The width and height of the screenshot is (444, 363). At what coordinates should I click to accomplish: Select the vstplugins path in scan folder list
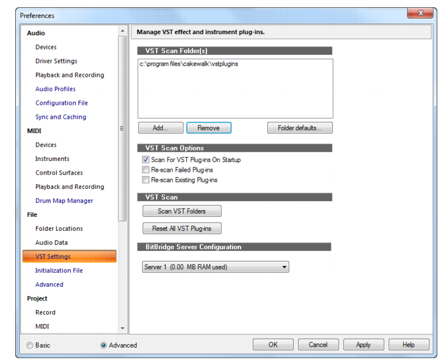coord(189,64)
